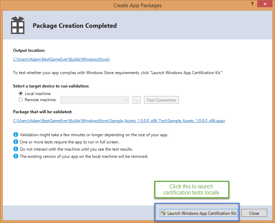Click info icon beside do not interact note
Image resolution: width=275 pixels, height=223 pixels.
click(15, 149)
